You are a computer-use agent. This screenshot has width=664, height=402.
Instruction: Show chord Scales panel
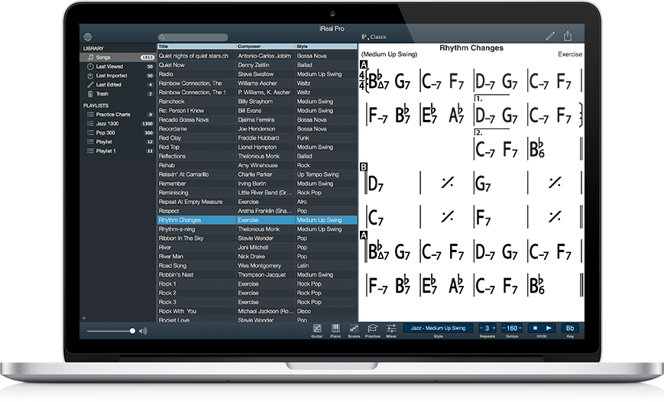click(354, 329)
